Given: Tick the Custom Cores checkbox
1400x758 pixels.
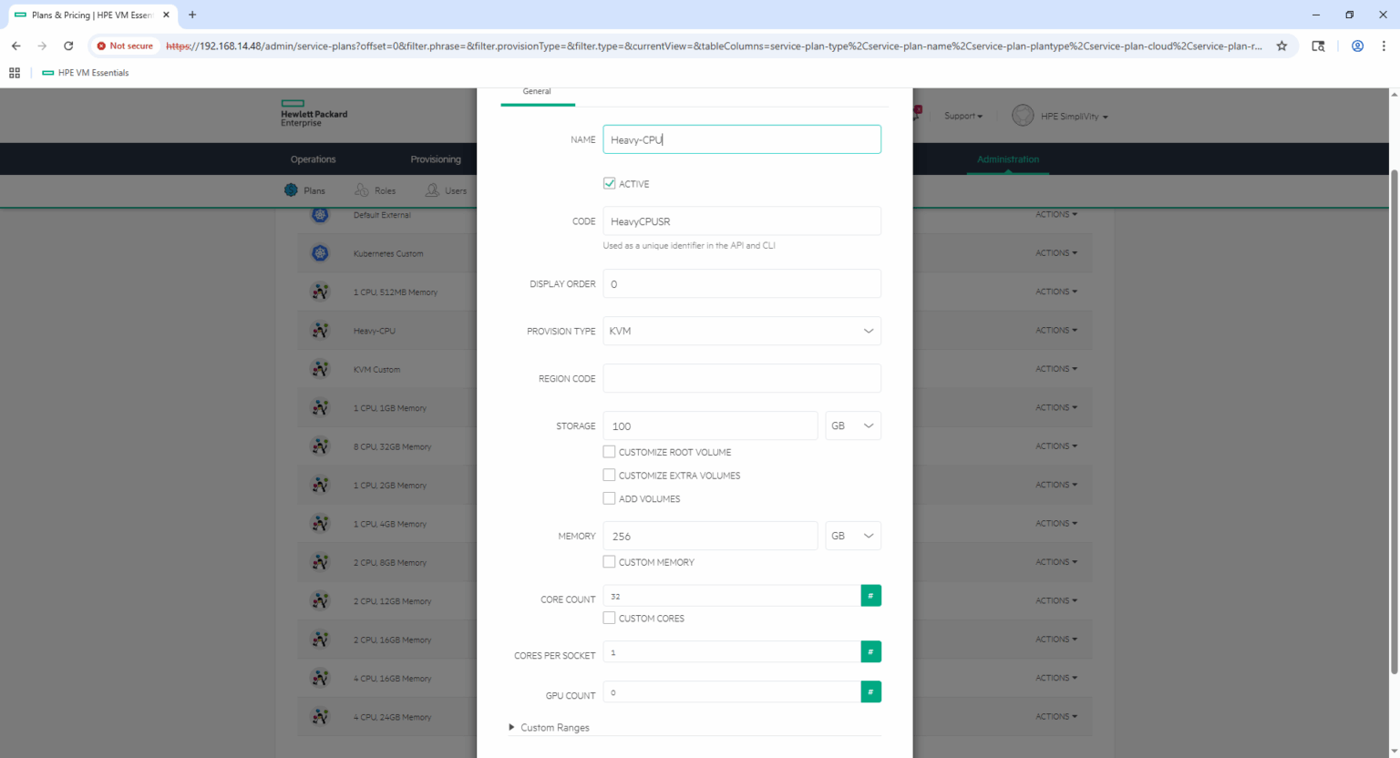Looking at the screenshot, I should coord(609,619).
